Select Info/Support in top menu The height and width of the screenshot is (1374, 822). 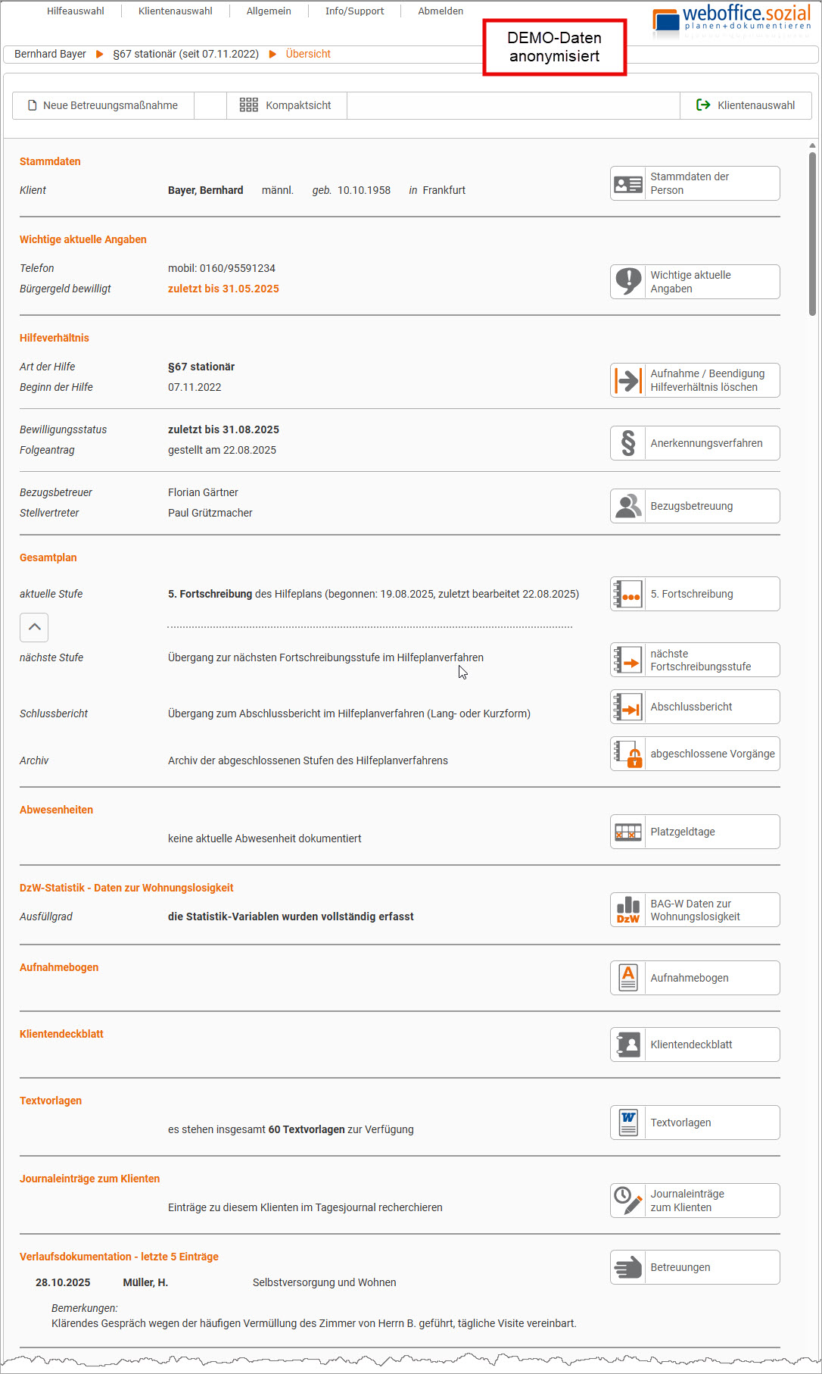[354, 11]
